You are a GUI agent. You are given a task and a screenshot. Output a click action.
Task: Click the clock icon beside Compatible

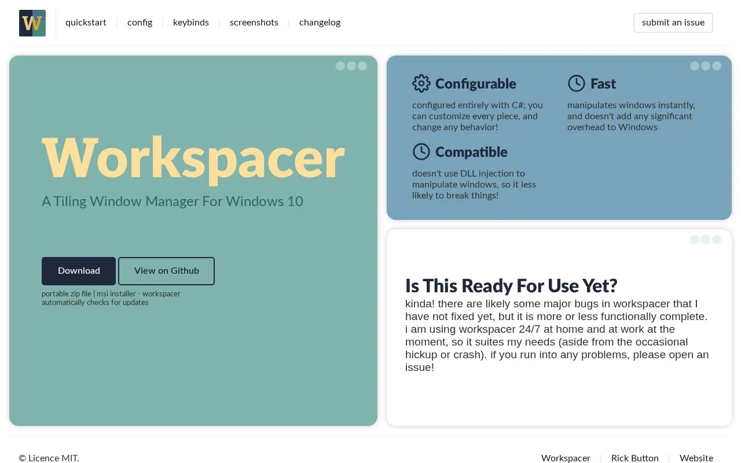pos(421,152)
